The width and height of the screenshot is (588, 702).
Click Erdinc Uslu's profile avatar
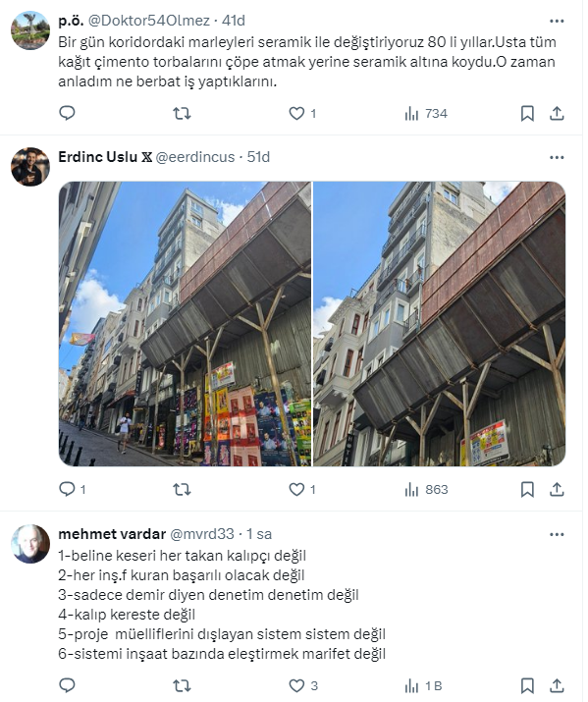click(30, 167)
